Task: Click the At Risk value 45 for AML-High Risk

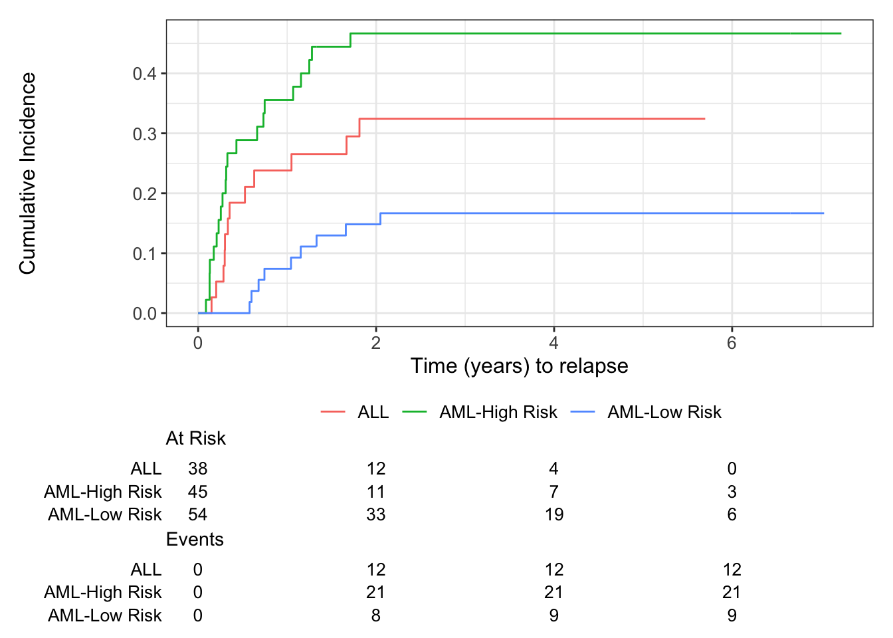Action: tap(198, 492)
